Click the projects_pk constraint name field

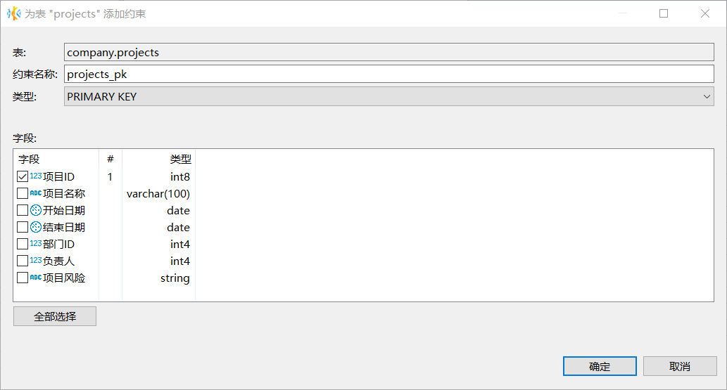389,74
